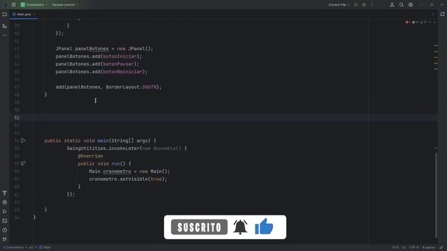Viewport: 447px width, 251px height.
Task: Click Main breadcrumb in status bar
Action: pyautogui.click(x=45, y=248)
